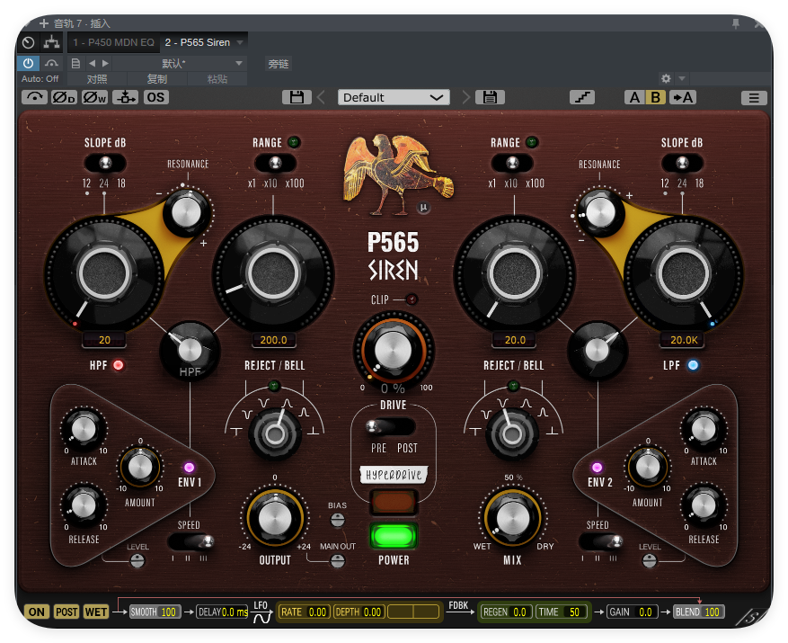Open the 旁链 sidechain item
The width and height of the screenshot is (788, 643).
(278, 64)
